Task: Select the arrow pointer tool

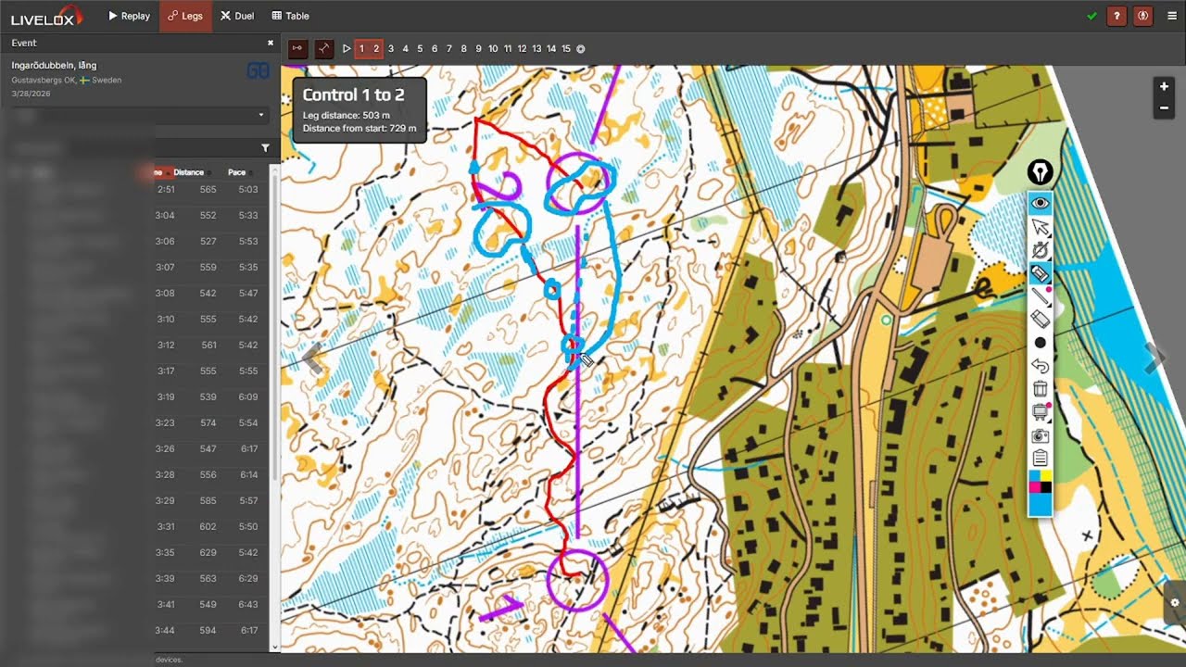Action: (x=1040, y=227)
